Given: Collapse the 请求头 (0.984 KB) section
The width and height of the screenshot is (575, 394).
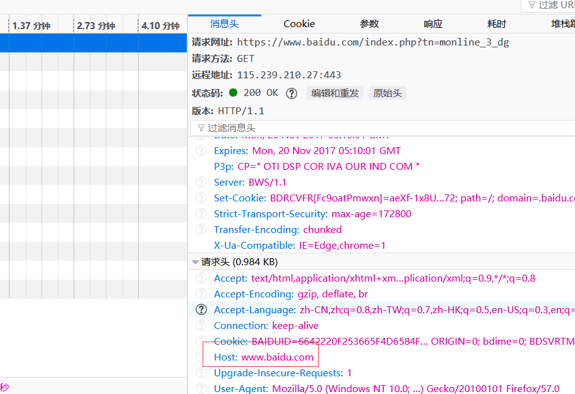Looking at the screenshot, I should pos(196,262).
